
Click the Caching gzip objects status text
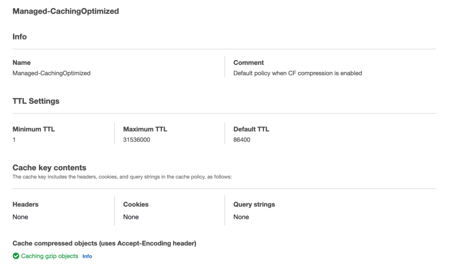49,256
